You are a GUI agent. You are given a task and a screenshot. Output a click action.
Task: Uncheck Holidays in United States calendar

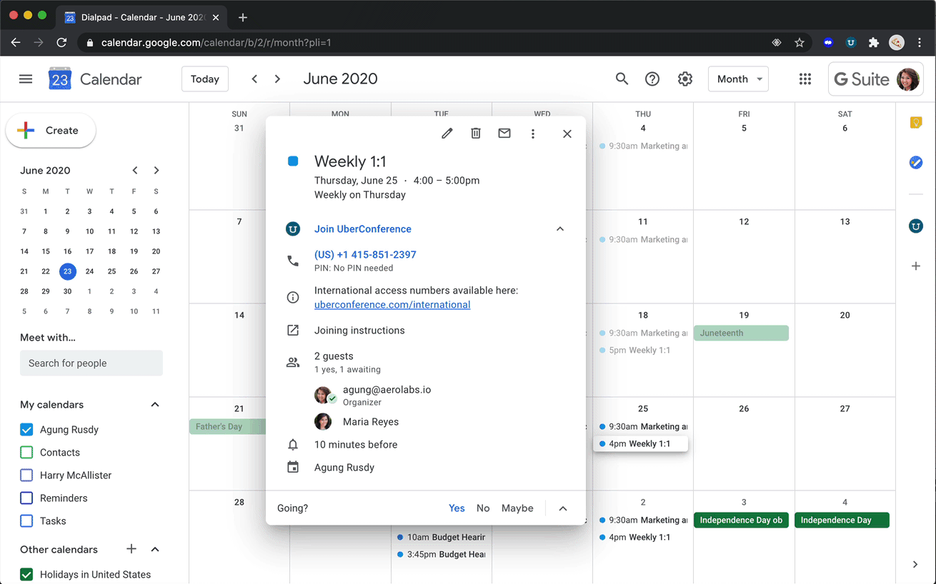pos(26,575)
